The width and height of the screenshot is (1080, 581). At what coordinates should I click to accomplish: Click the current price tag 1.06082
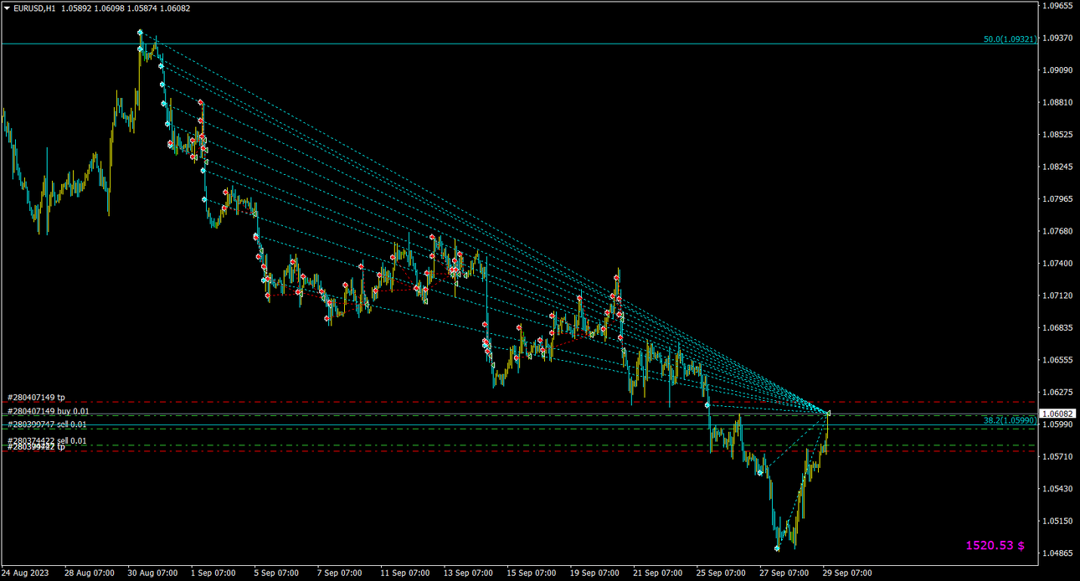click(x=1058, y=414)
